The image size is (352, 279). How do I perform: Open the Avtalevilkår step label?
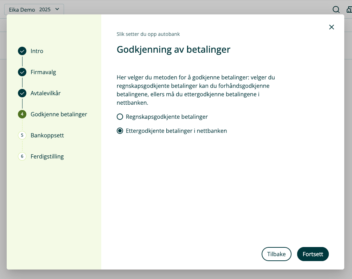[46, 93]
